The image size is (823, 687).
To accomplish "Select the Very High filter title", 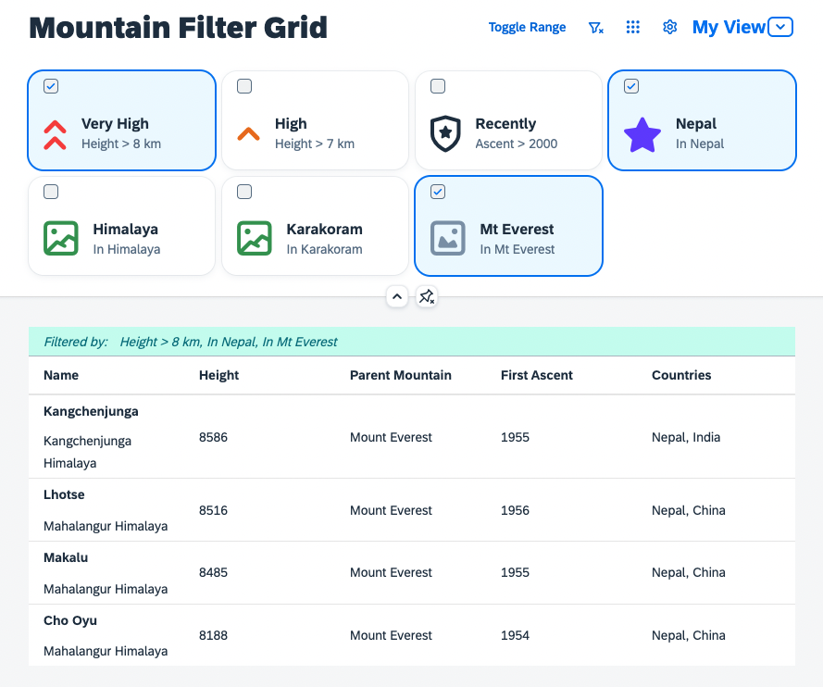I will click(115, 124).
